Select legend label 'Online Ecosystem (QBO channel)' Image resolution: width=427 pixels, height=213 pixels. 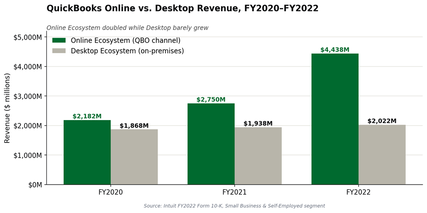pyautogui.click(x=126, y=41)
